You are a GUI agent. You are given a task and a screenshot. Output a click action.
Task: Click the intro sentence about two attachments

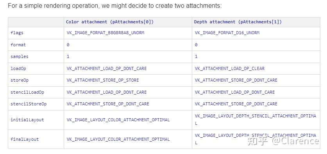(x=115, y=5)
